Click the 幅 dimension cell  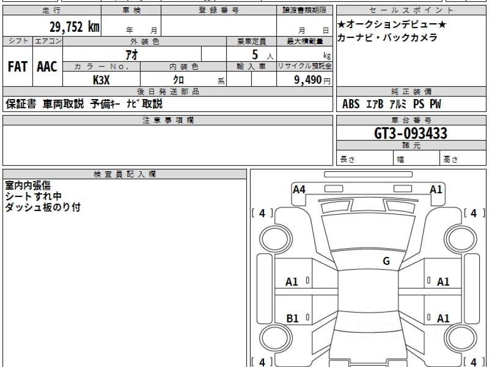tap(417, 158)
